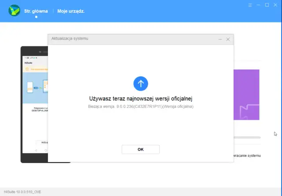
Task: Click the Aktualizacja systemu dialog title
Action: 70,38
